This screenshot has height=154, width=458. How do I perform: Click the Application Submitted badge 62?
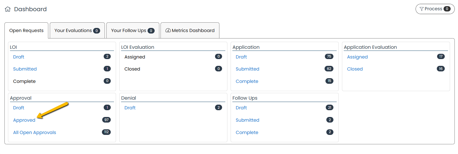pyautogui.click(x=329, y=69)
